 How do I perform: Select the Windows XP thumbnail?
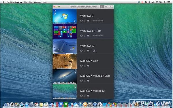point(65,46)
